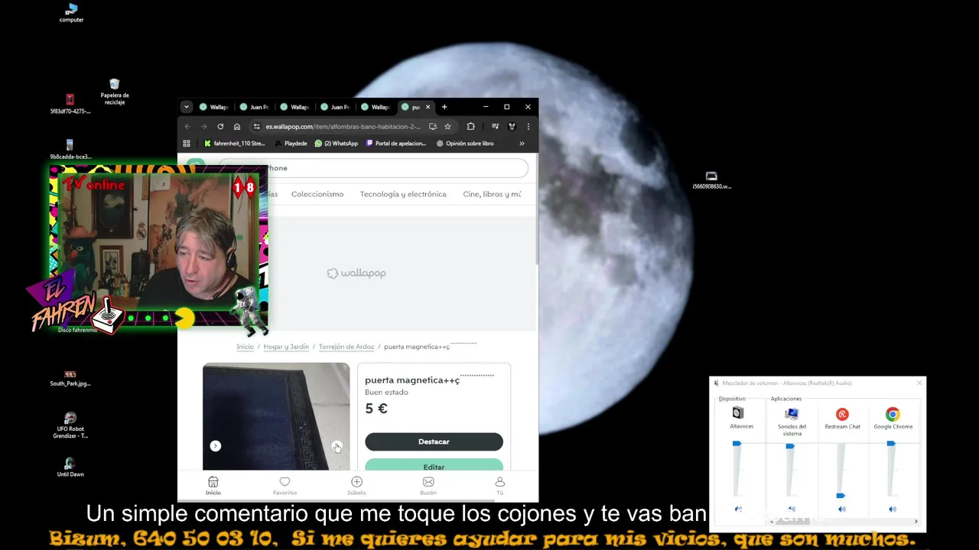
Task: Click the Wallapop search field
Action: [x=372, y=168]
